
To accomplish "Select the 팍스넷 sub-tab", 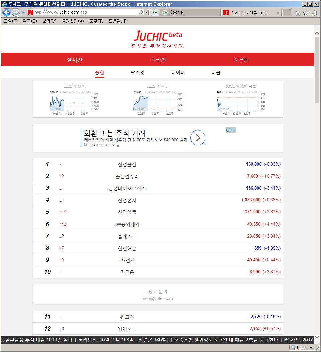I will tap(137, 73).
